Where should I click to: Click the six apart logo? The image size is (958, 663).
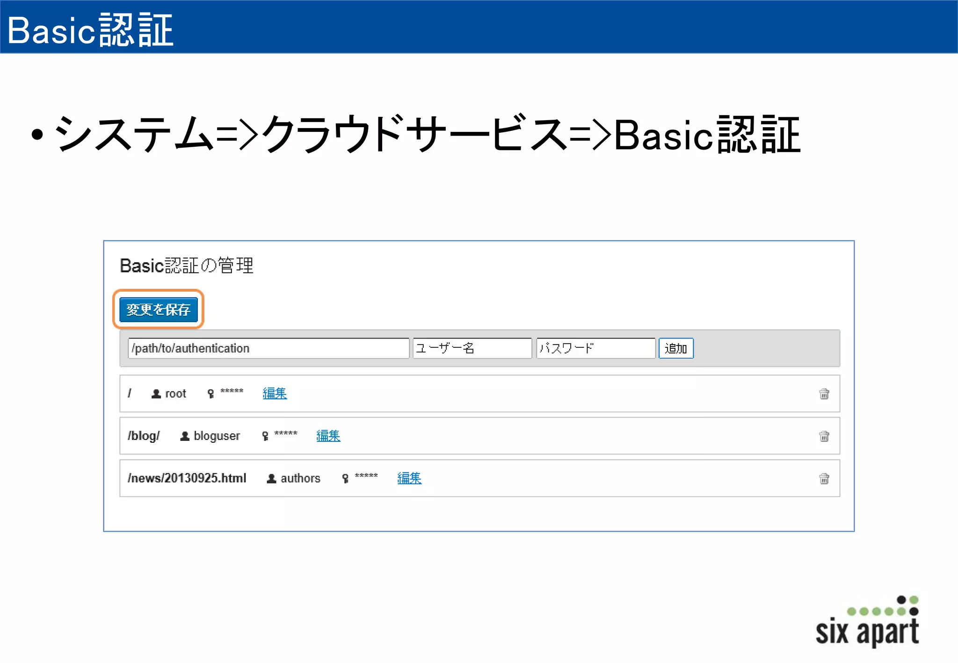tap(868, 621)
